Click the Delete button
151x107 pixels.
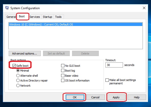point(85,53)
